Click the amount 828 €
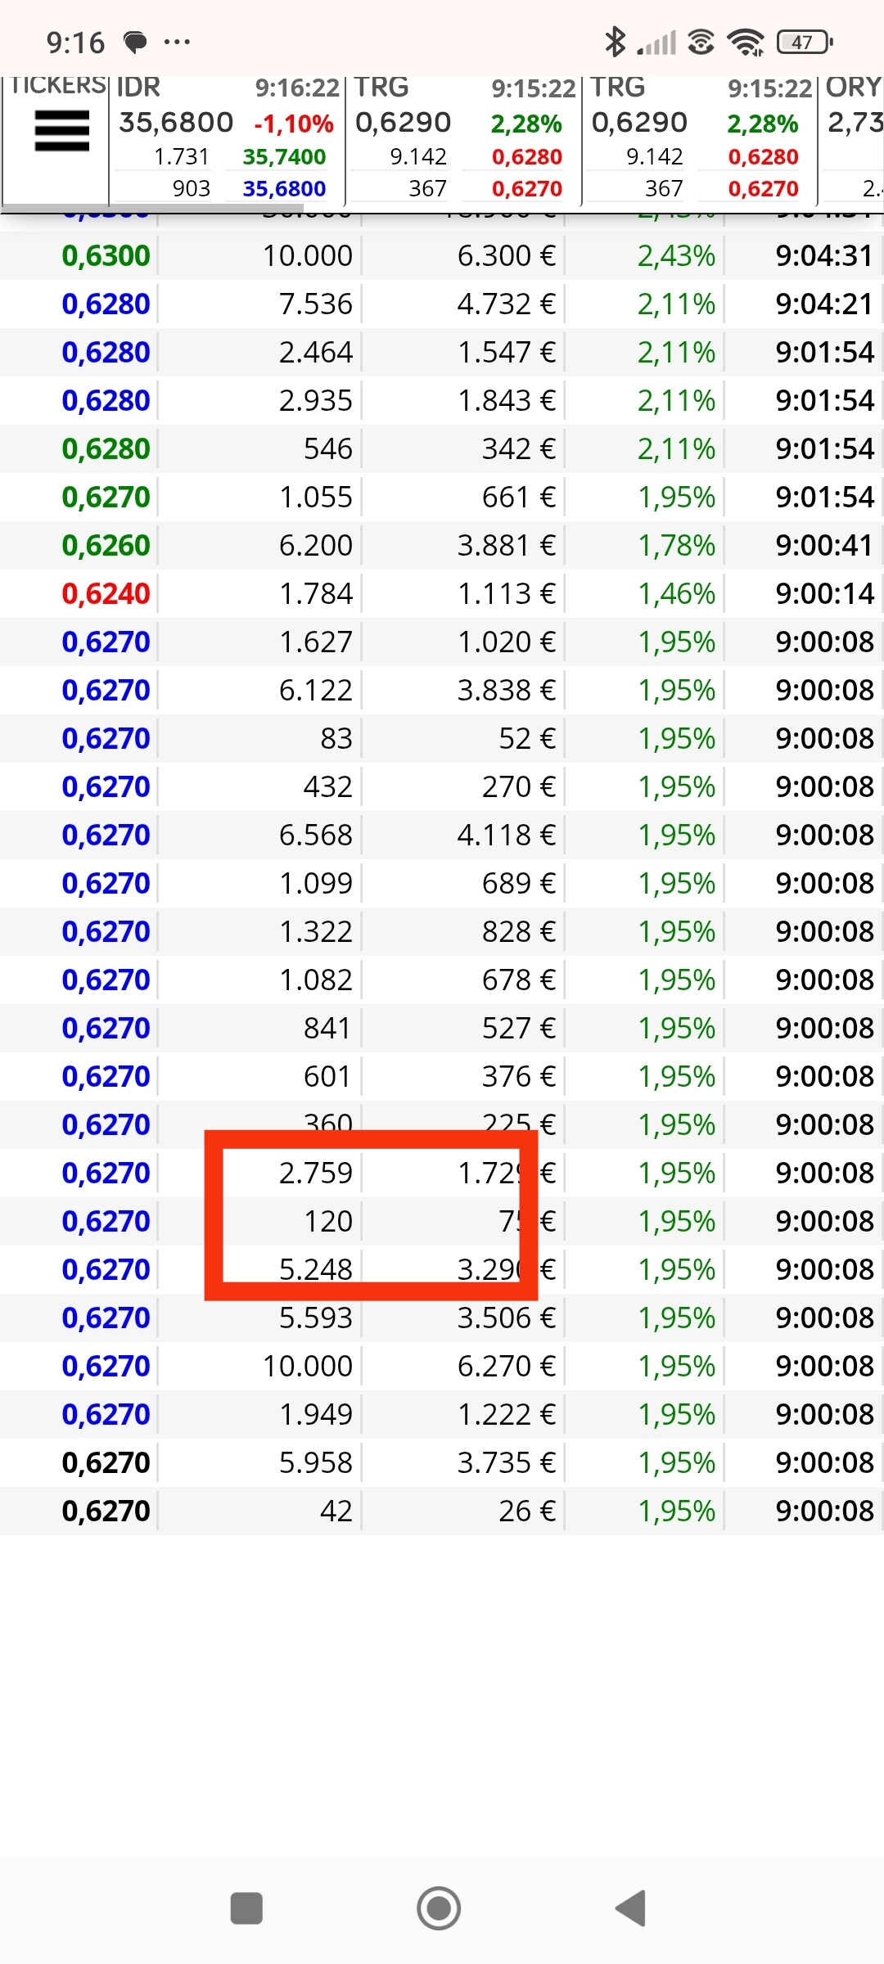The image size is (884, 1964). point(519,932)
